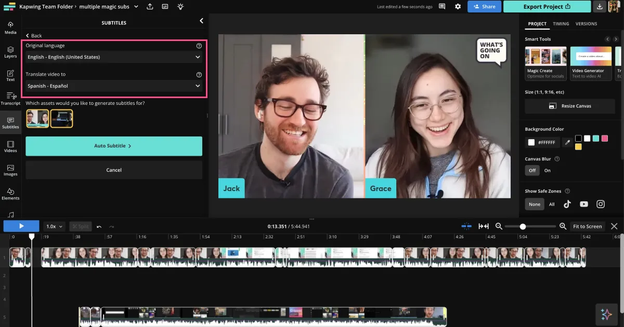Click the Auto Subtitle button
624x327 pixels.
114,146
